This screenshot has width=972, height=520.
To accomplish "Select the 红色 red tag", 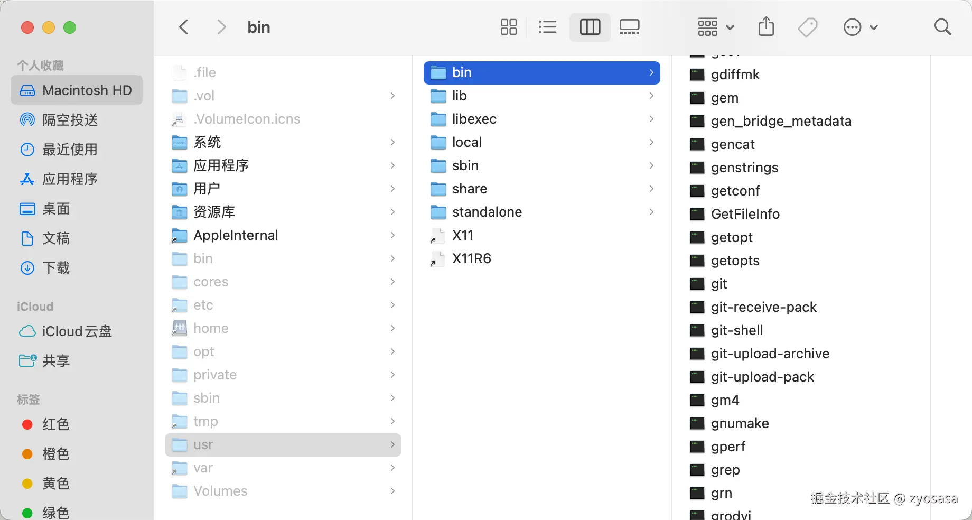I will click(77, 424).
